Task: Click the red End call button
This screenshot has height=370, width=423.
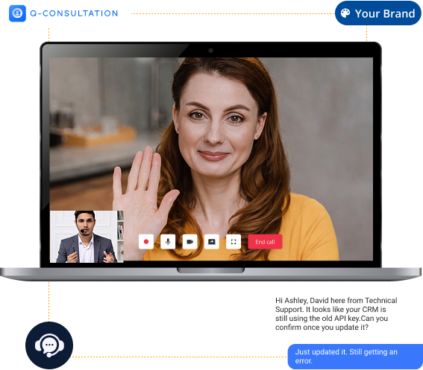Action: [265, 241]
